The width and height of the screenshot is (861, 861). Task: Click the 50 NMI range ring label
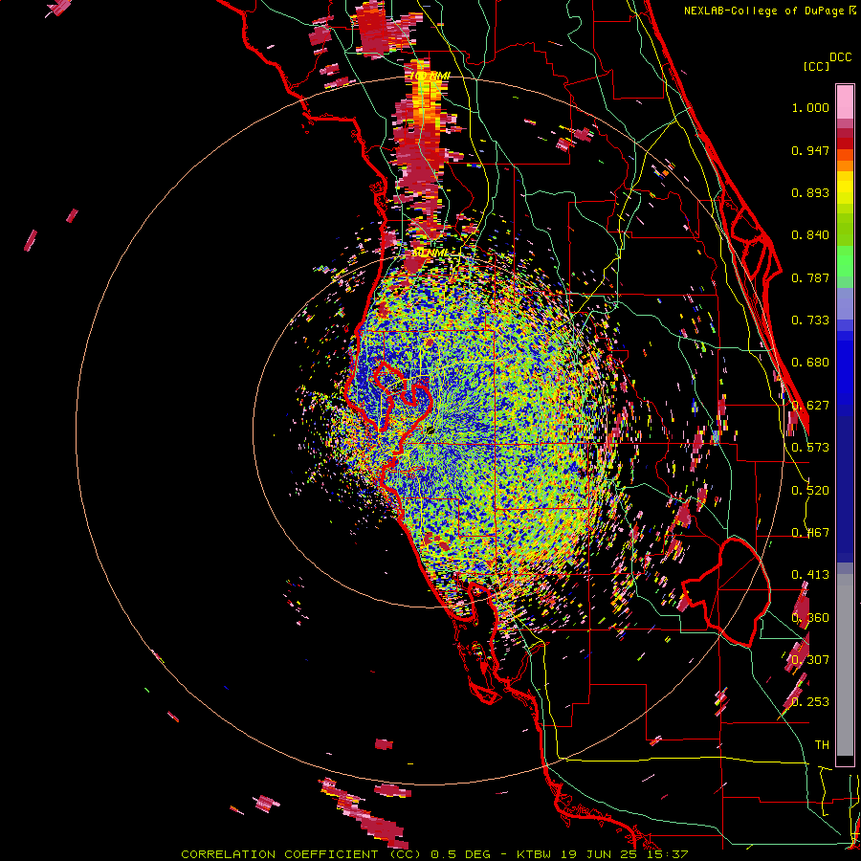pyautogui.click(x=430, y=254)
